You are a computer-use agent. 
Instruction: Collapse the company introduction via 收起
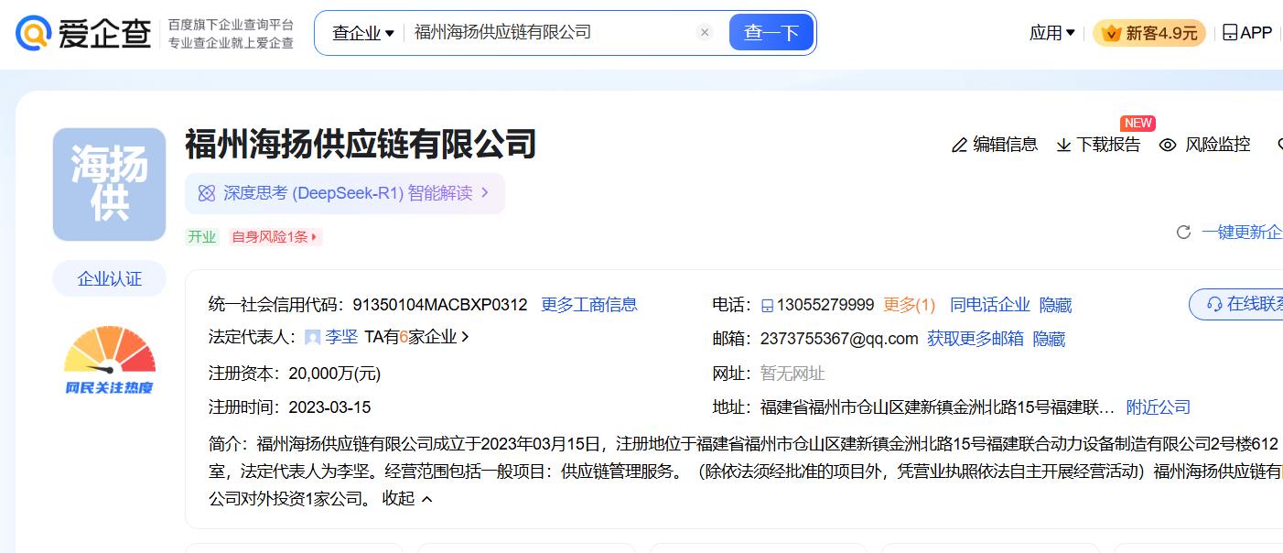click(407, 498)
